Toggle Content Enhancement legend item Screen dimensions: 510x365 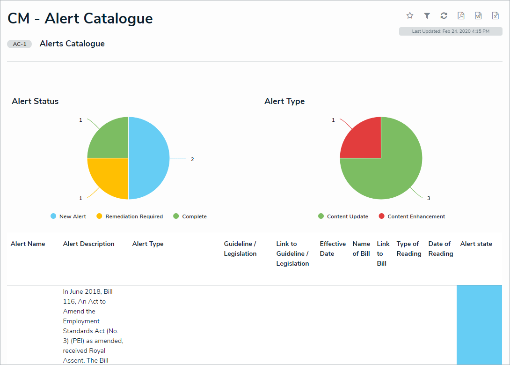tap(412, 216)
